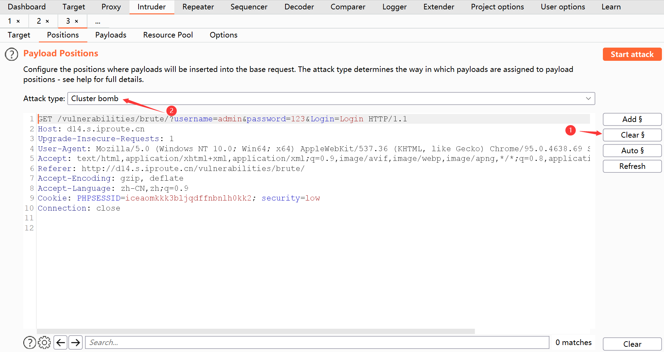
Task: Open the Repeater tab
Action: (198, 7)
